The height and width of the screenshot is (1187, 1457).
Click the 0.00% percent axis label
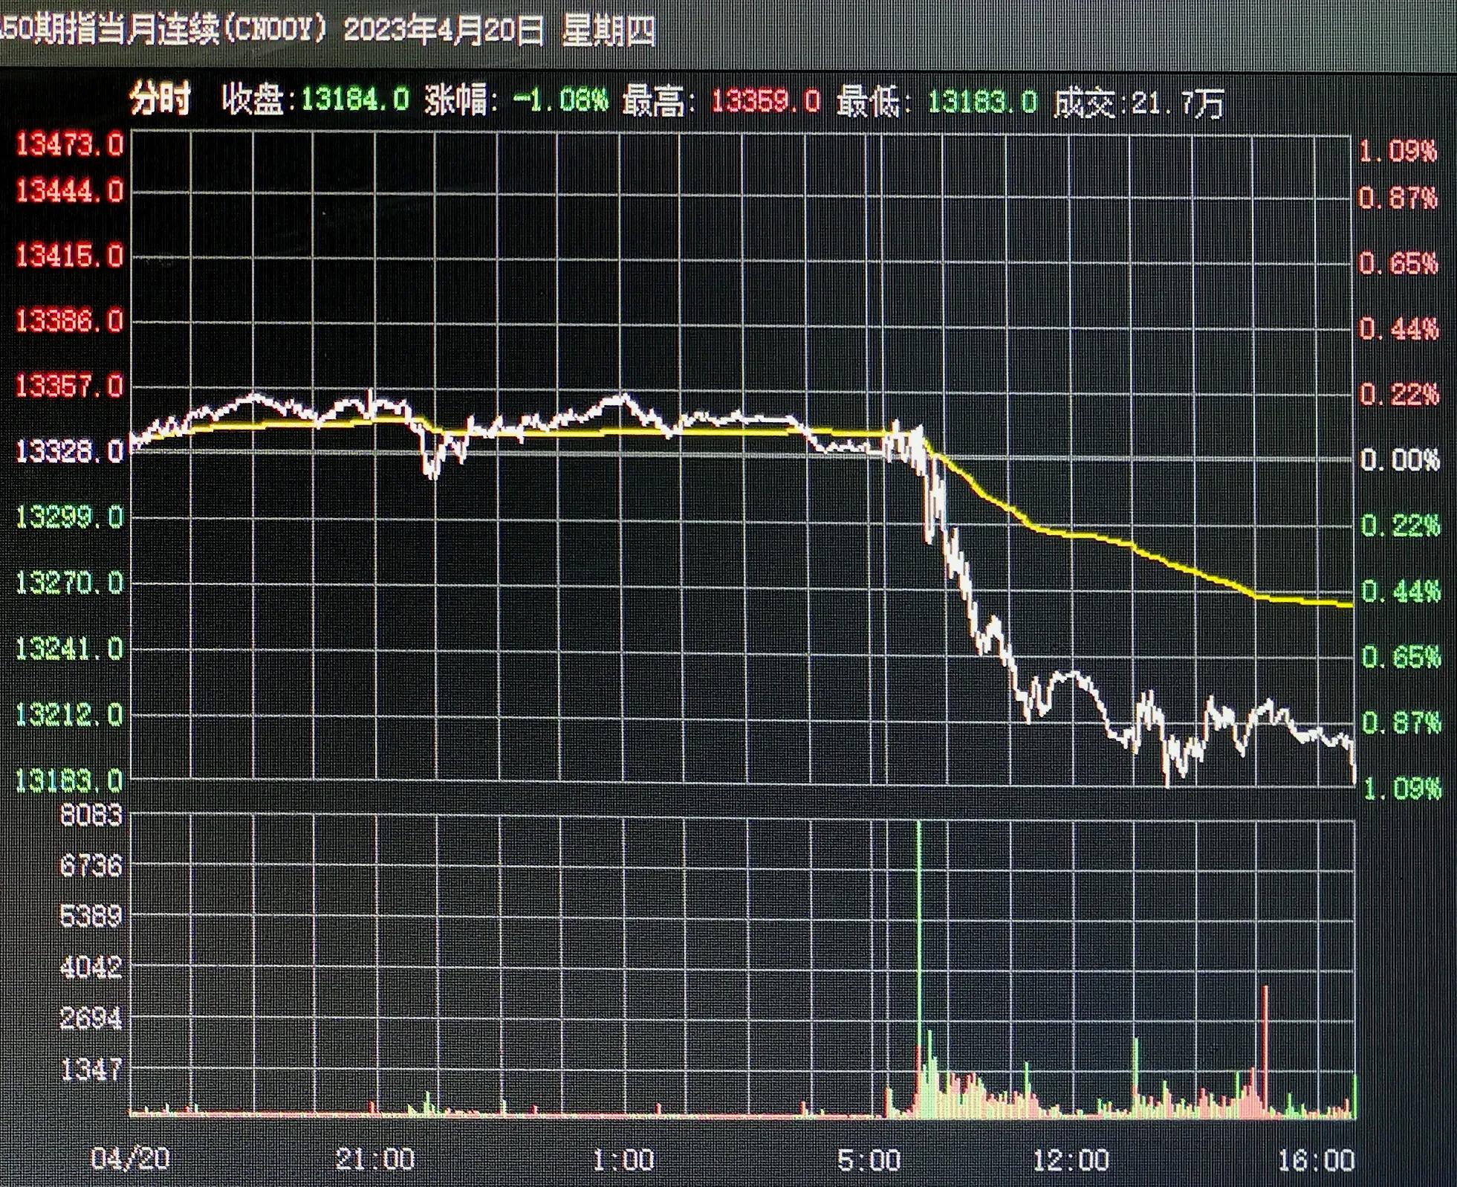1400,460
